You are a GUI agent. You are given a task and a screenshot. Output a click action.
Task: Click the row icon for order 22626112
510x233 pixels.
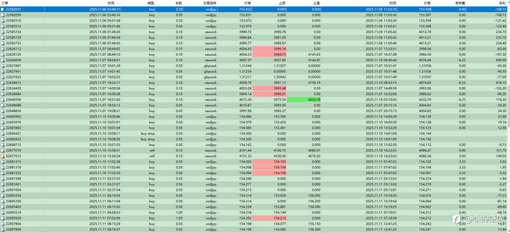2,49
